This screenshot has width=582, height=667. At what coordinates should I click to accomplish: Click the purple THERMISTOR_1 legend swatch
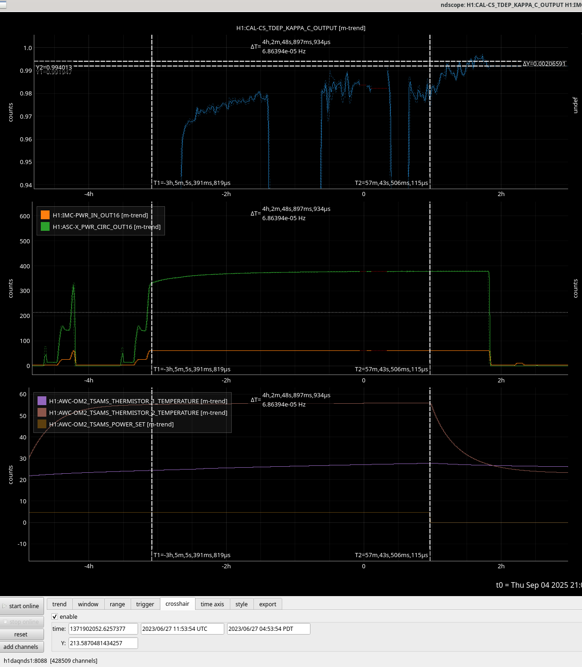tap(42, 401)
